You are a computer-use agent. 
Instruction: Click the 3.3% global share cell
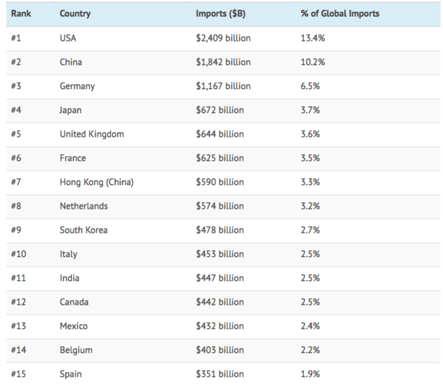pyautogui.click(x=310, y=182)
